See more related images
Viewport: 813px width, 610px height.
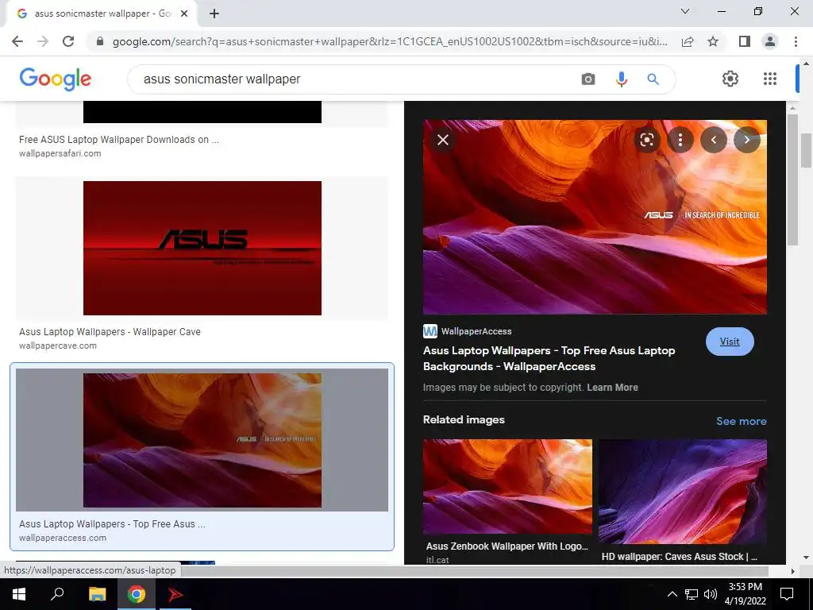(741, 421)
